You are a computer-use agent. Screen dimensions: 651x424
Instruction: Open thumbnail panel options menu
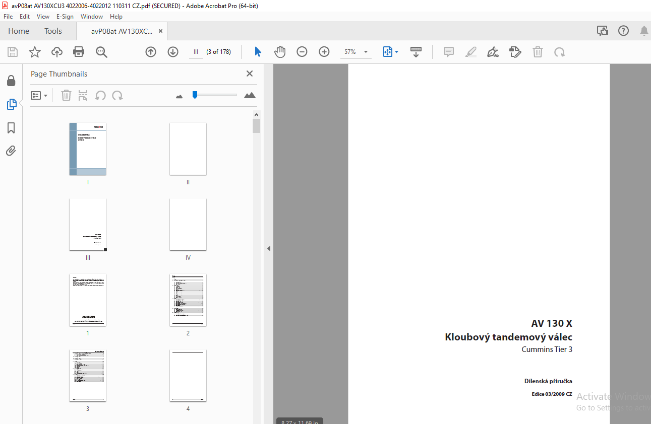[39, 95]
